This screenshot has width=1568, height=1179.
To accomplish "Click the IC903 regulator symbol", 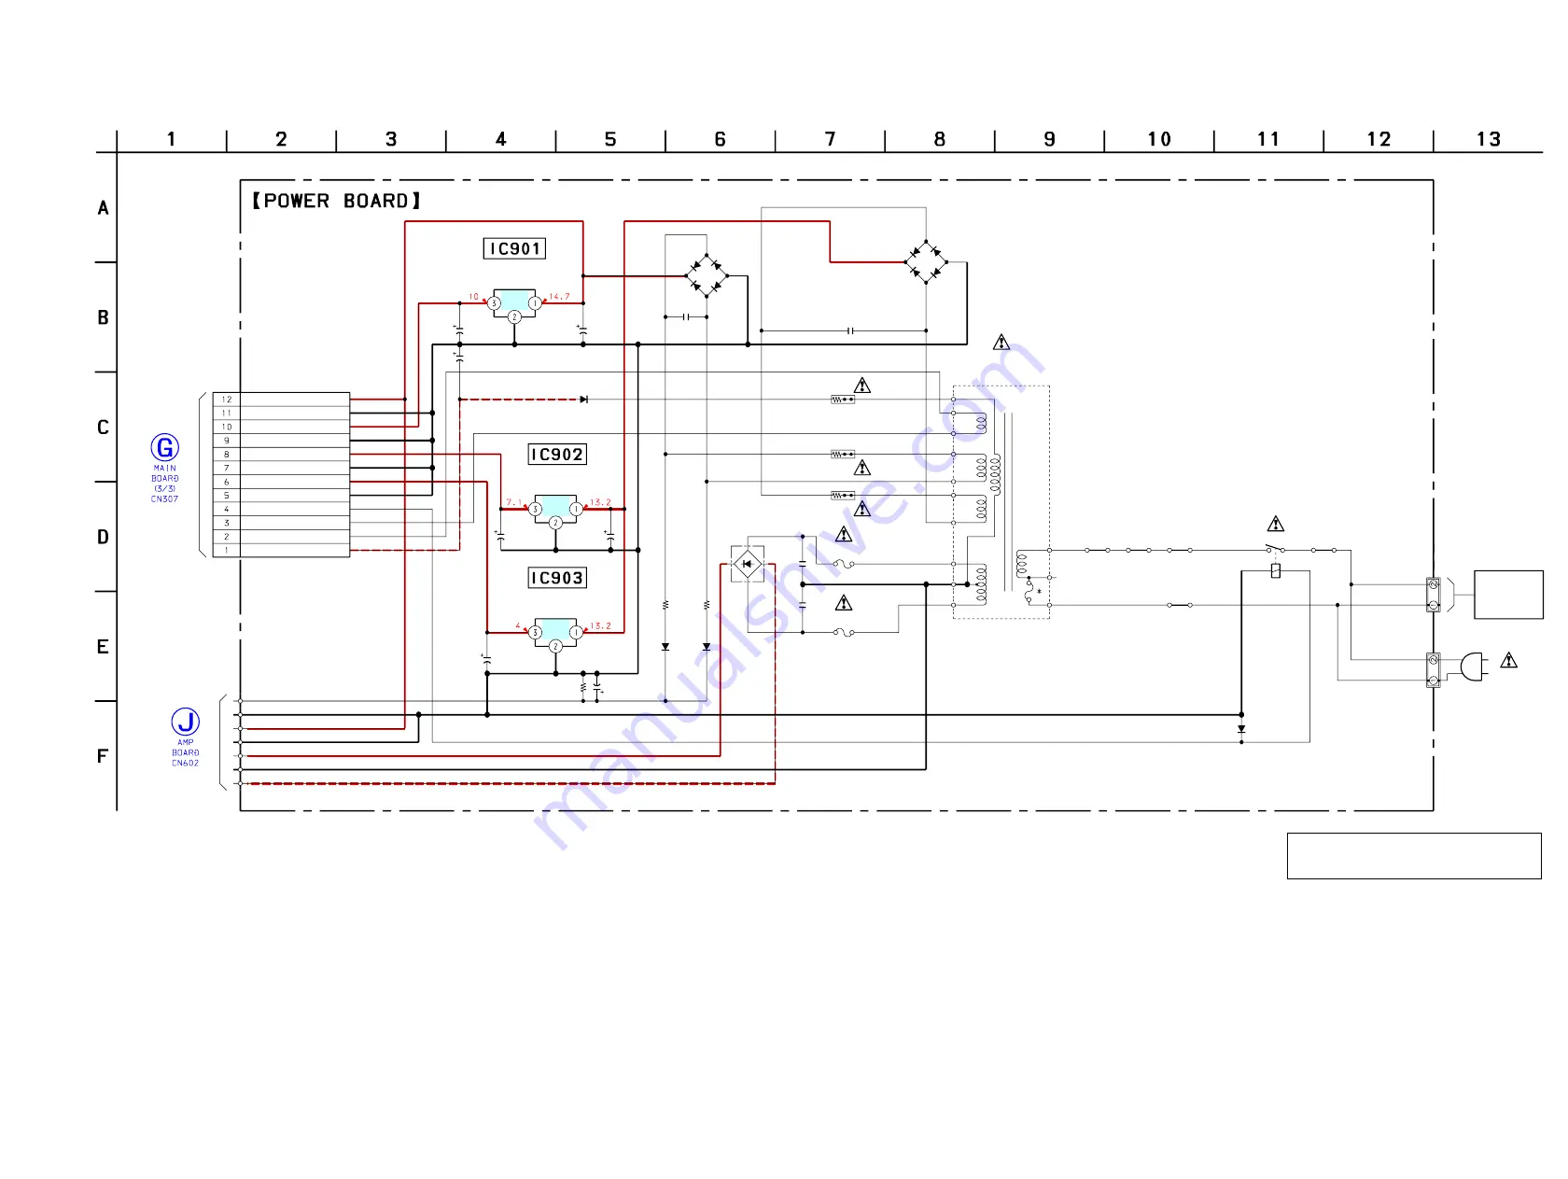I will pyautogui.click(x=555, y=634).
